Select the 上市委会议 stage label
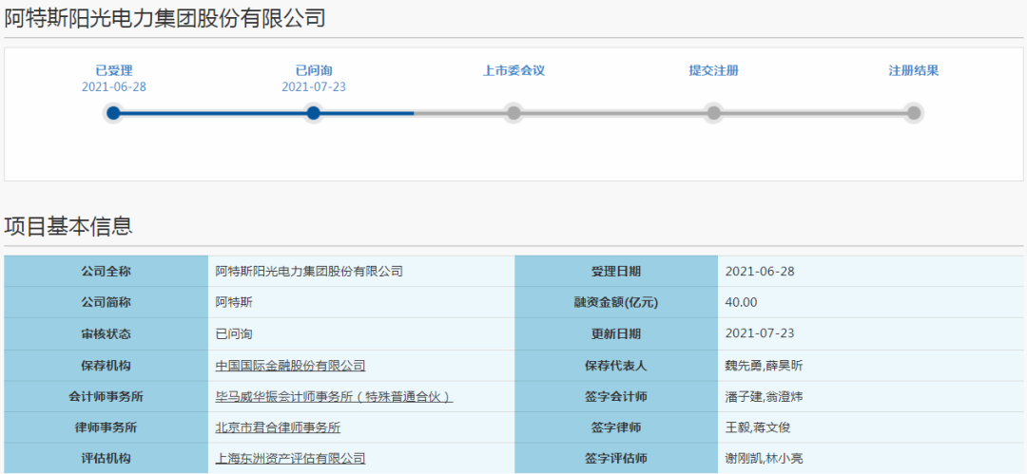The height and width of the screenshot is (474, 1027). [x=513, y=70]
